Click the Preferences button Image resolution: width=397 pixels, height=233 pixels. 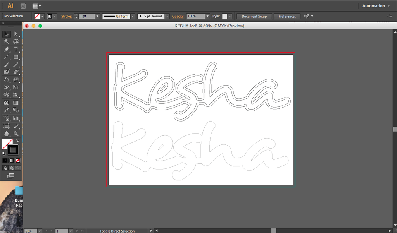[287, 16]
